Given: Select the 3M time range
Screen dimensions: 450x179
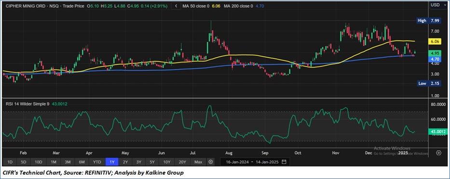Looking at the screenshot, I should [68, 162].
